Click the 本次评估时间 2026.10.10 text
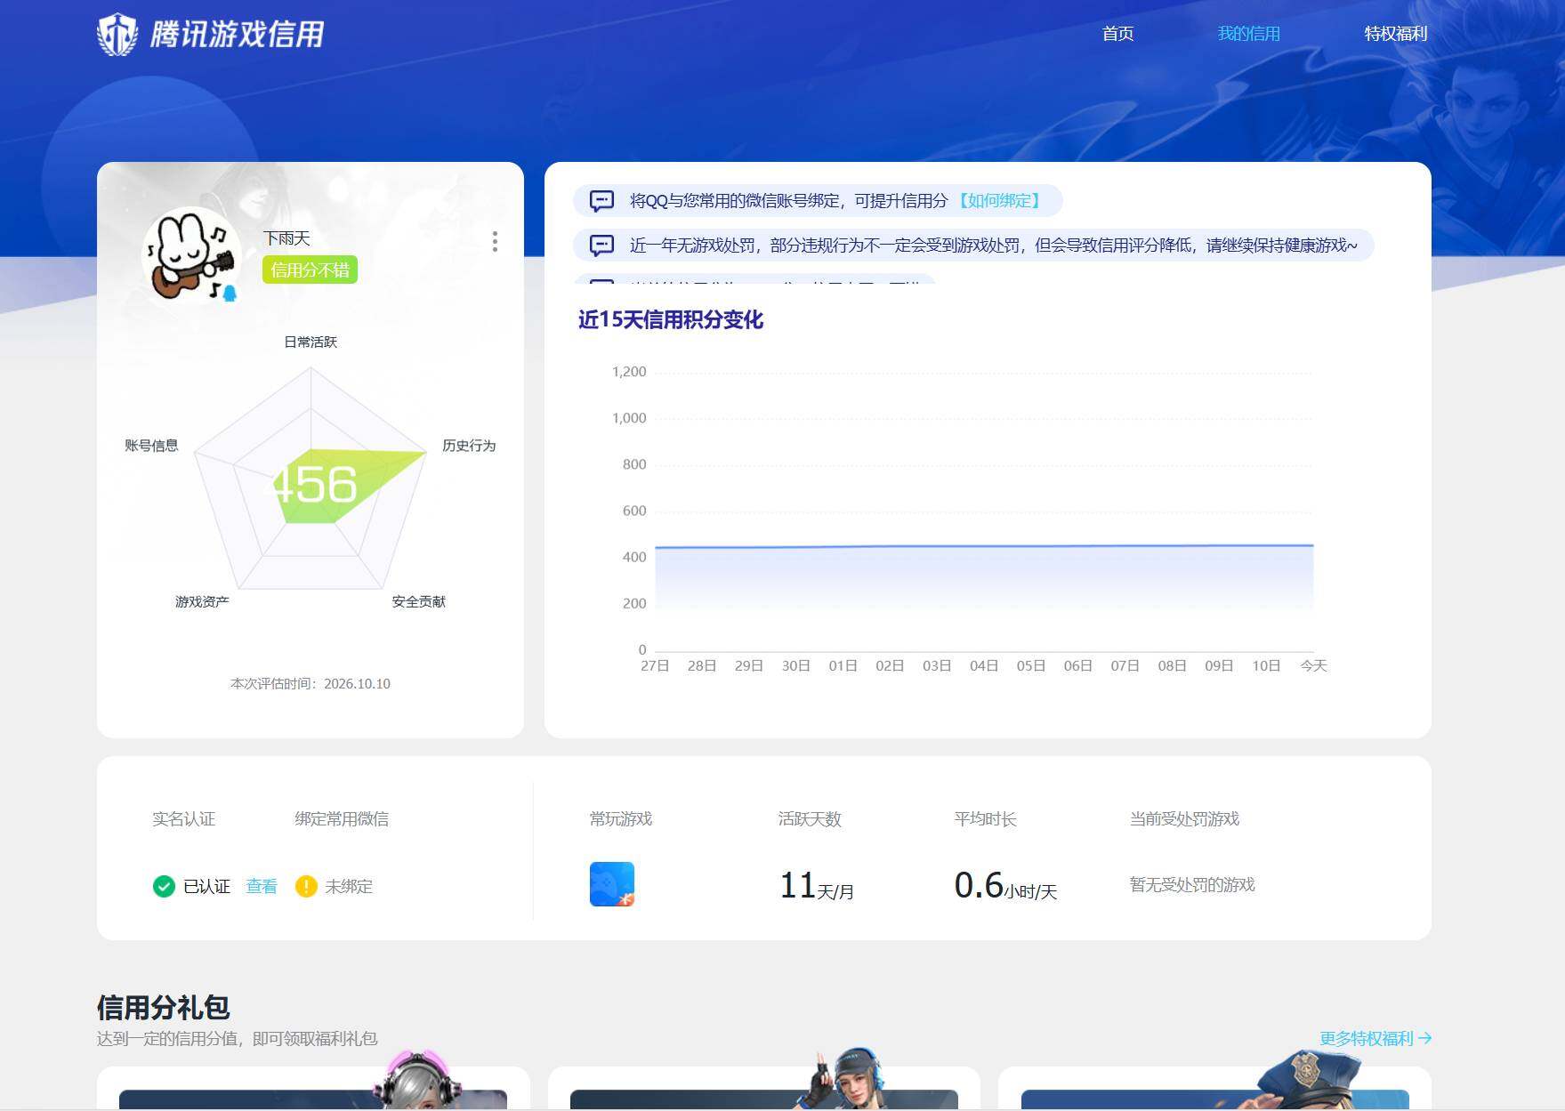 coord(311,684)
